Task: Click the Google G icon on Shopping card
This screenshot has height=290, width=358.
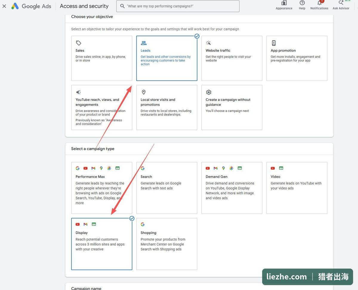Action: [x=143, y=224]
